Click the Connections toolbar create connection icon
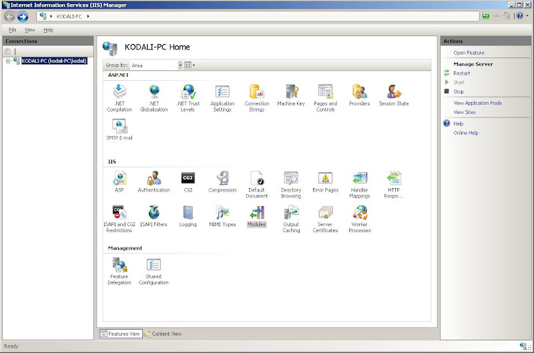534x353 pixels. click(7, 51)
